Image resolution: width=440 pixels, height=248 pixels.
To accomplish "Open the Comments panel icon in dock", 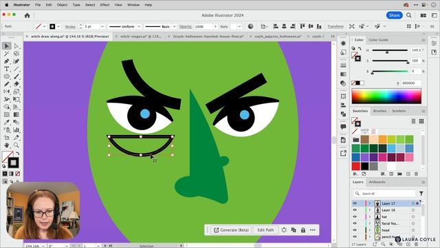I will (x=343, y=127).
